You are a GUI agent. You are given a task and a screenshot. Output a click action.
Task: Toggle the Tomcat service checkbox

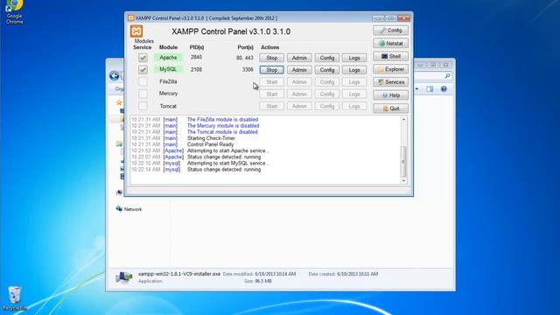point(143,106)
